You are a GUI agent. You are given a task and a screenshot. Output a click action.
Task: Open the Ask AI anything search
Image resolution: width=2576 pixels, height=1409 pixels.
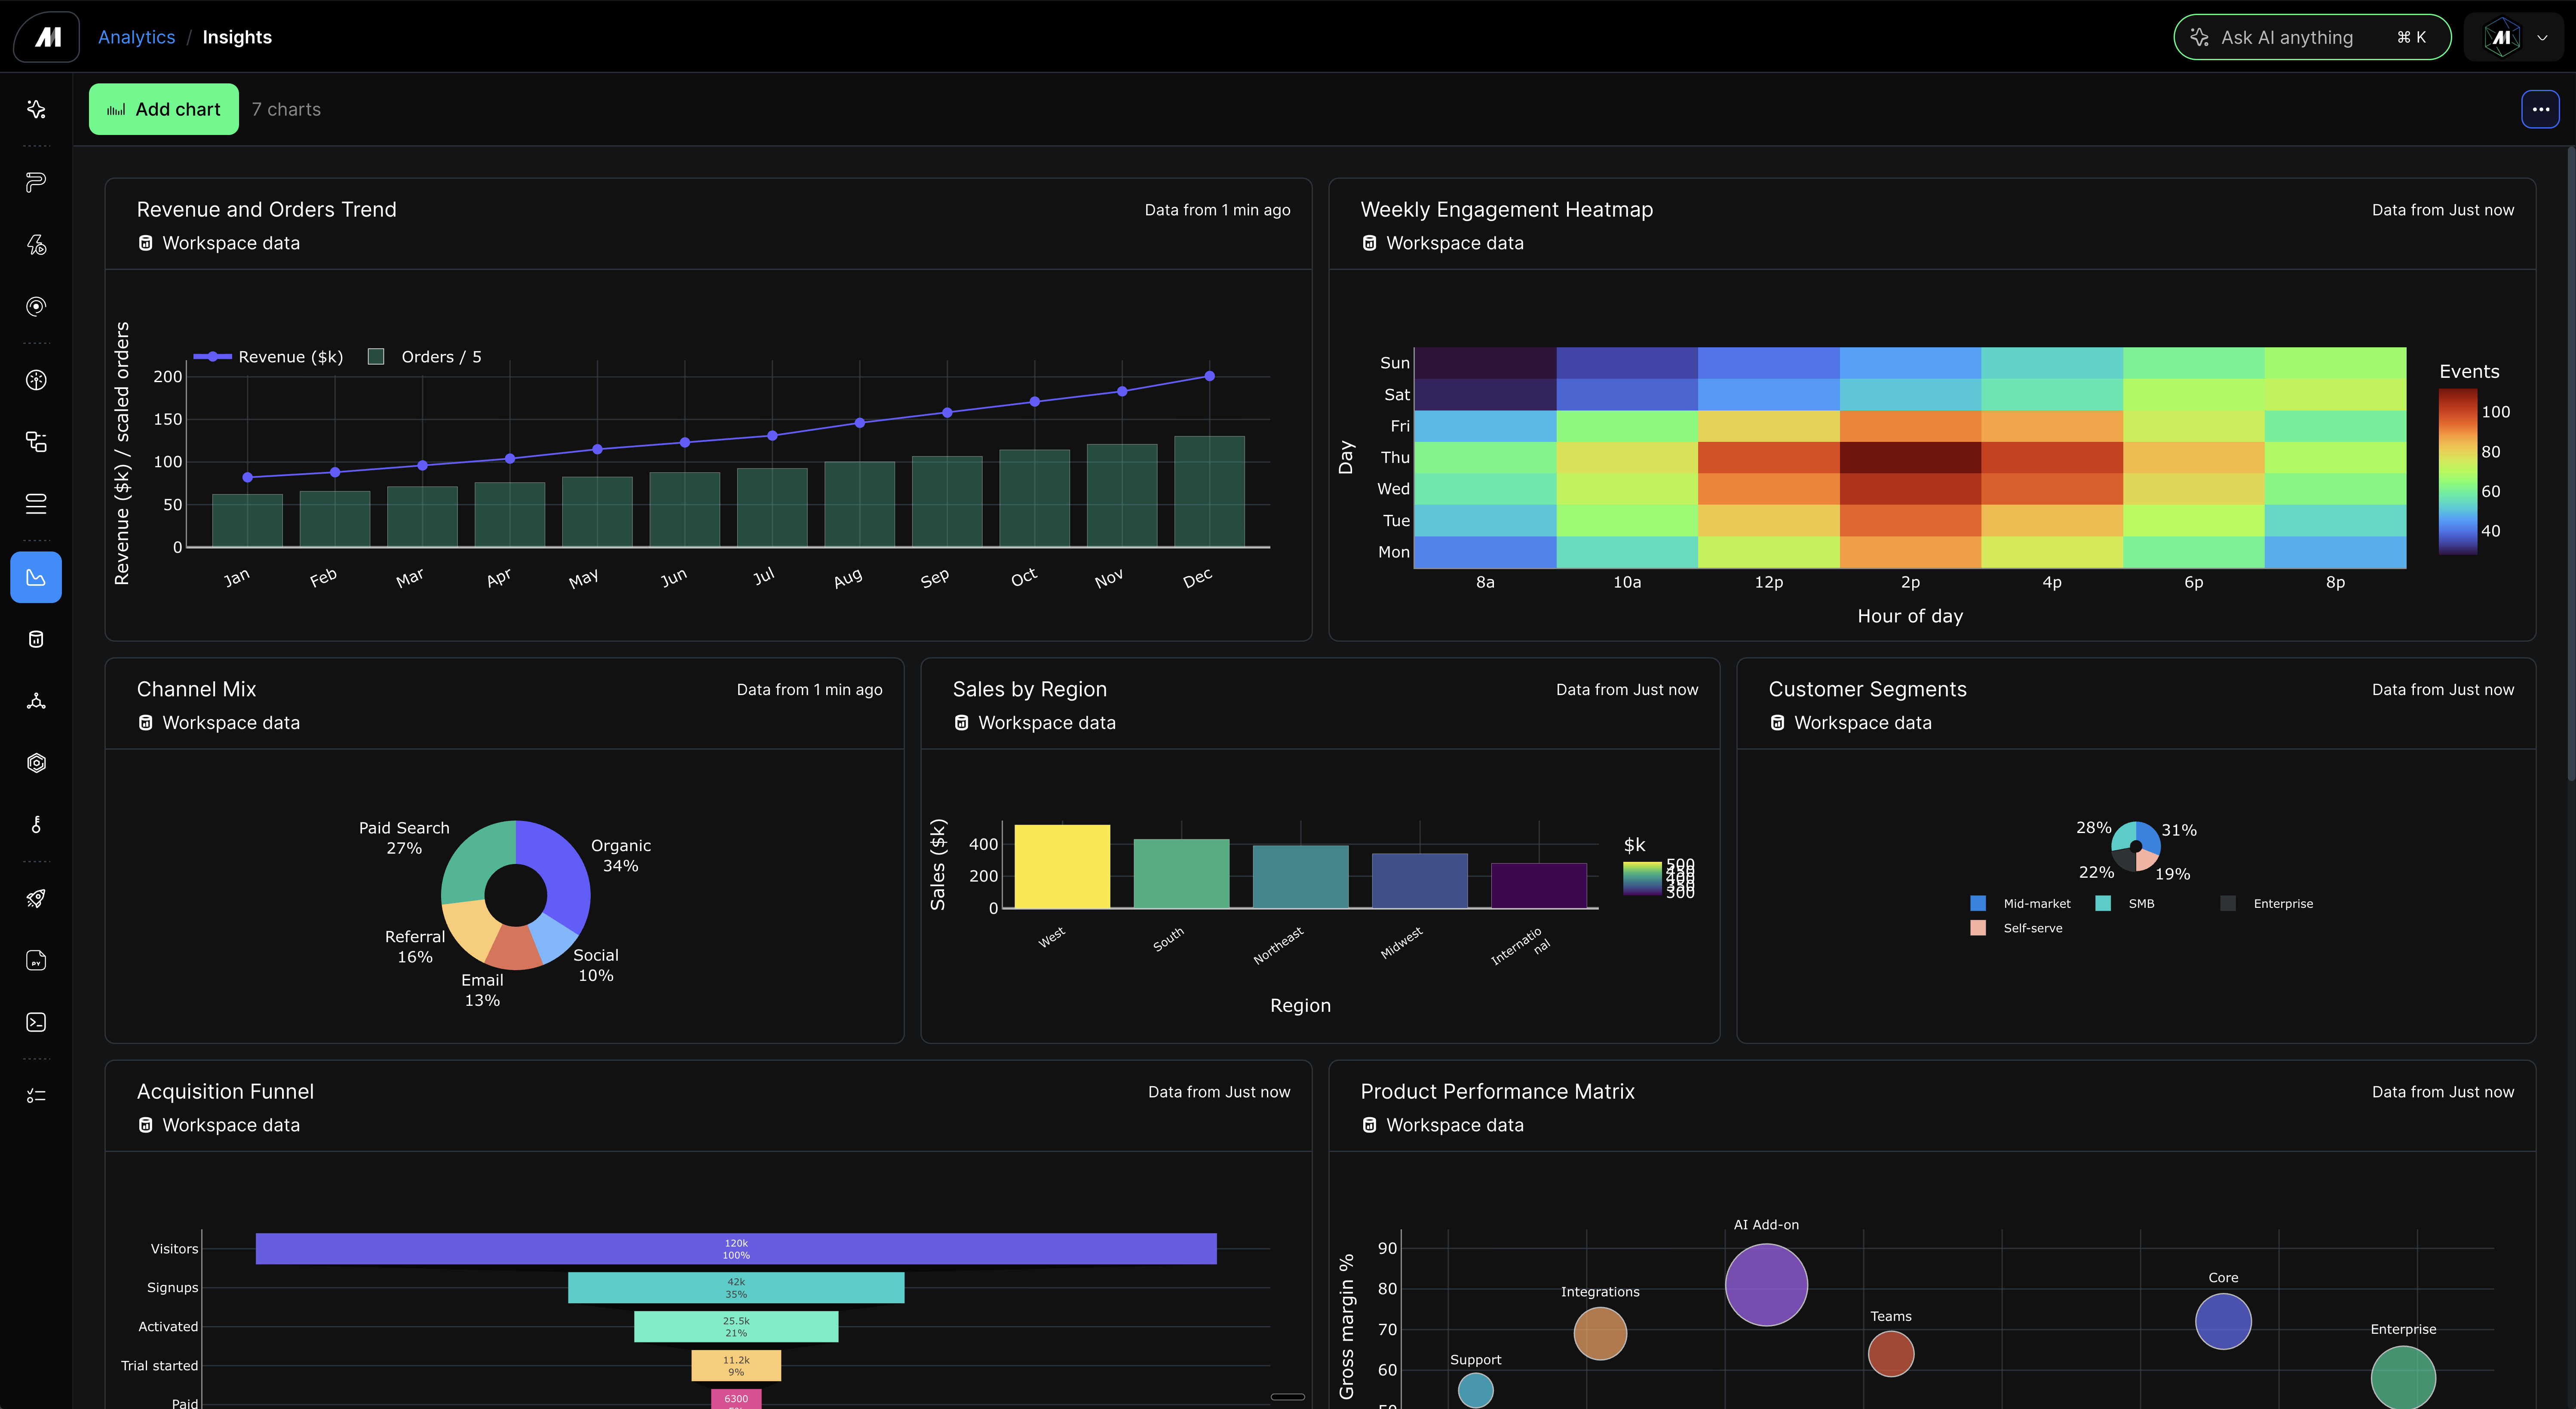coord(2312,37)
